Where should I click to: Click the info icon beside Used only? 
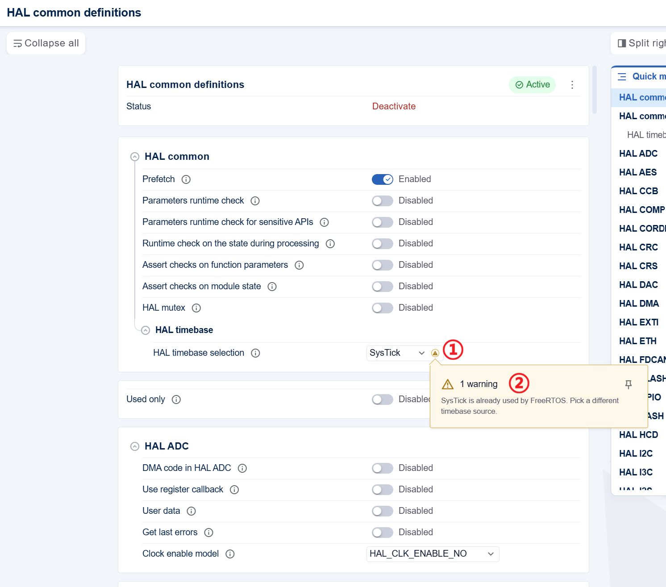click(x=176, y=400)
